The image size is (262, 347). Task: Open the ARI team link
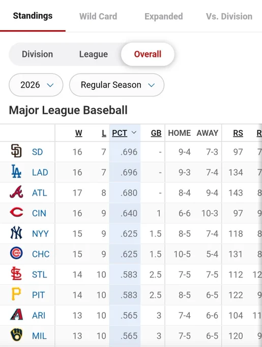coord(39,315)
